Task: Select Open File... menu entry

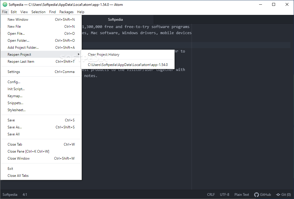Action: [41, 34]
